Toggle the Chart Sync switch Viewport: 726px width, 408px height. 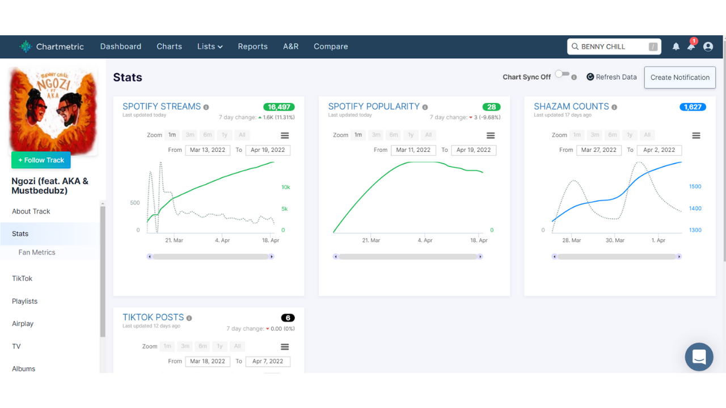tap(562, 74)
